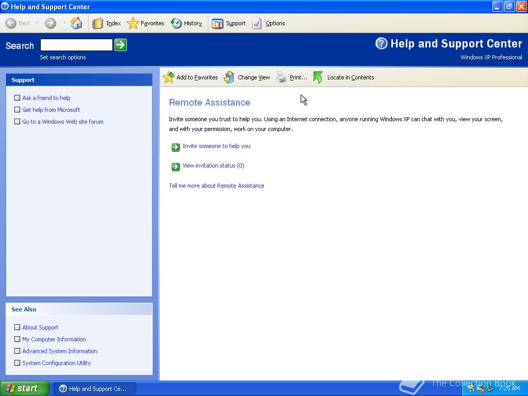This screenshot has height=396, width=528.
Task: Add this page to Favorites
Action: pos(196,77)
